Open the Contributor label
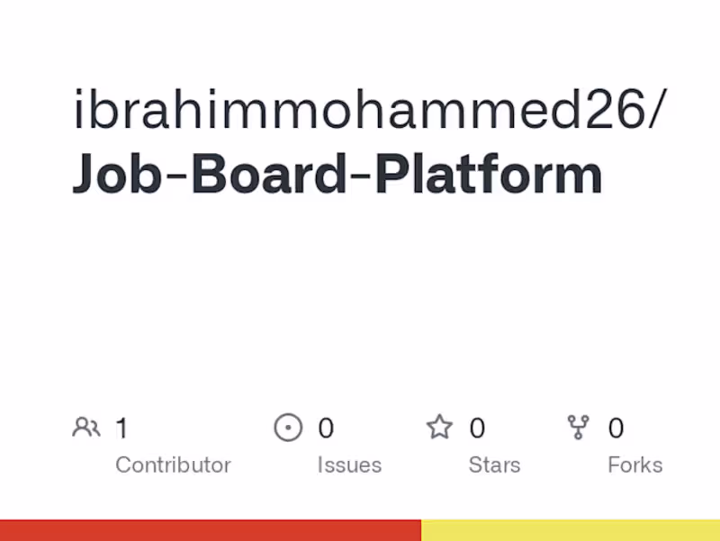The width and height of the screenshot is (720, 541). pos(173,465)
